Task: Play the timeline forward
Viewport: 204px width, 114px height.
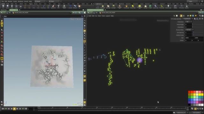Action: click(x=17, y=109)
